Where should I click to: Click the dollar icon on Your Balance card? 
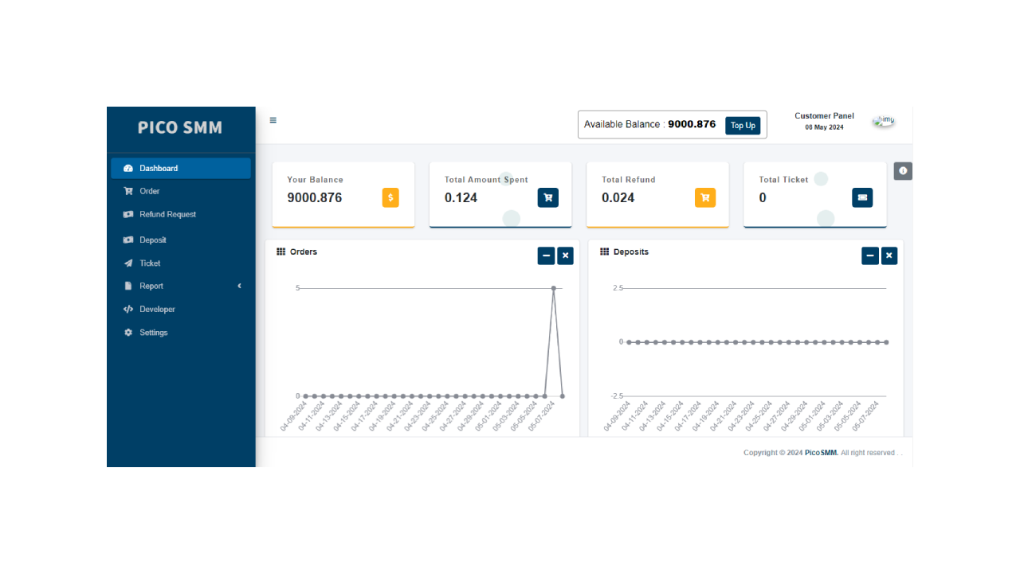point(390,197)
